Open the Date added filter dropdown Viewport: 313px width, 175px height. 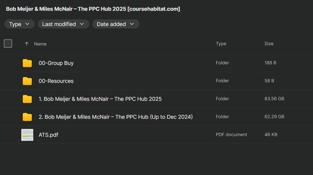(115, 24)
